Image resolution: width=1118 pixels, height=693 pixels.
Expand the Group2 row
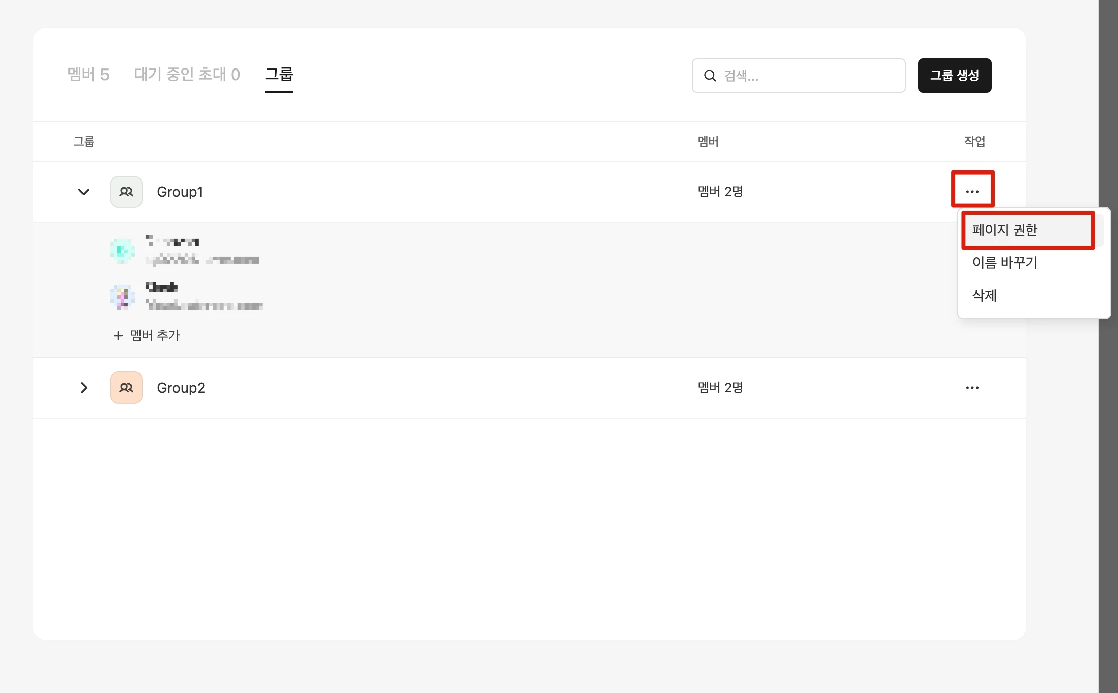(x=84, y=388)
